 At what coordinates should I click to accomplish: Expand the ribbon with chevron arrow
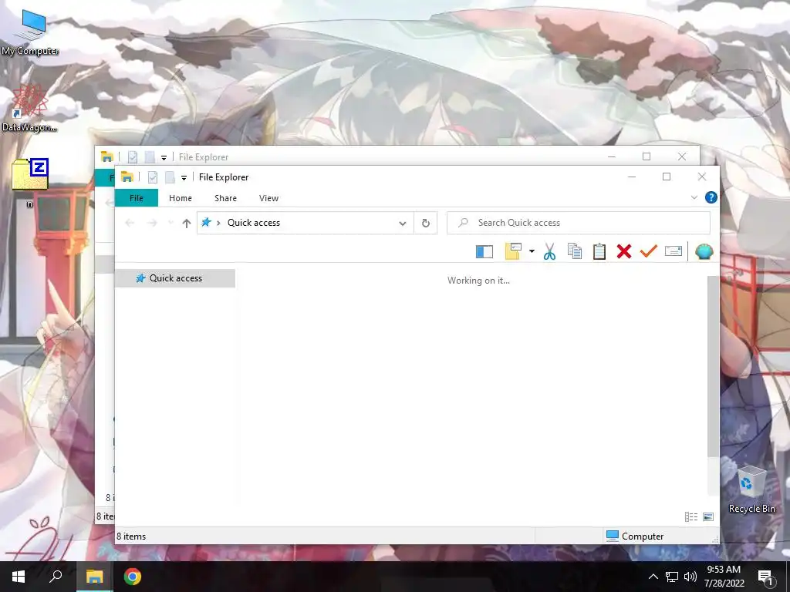click(694, 197)
